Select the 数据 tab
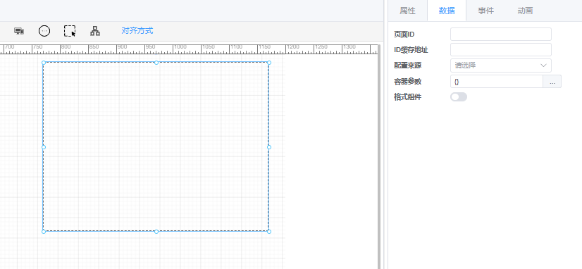582x269 pixels. (x=447, y=11)
